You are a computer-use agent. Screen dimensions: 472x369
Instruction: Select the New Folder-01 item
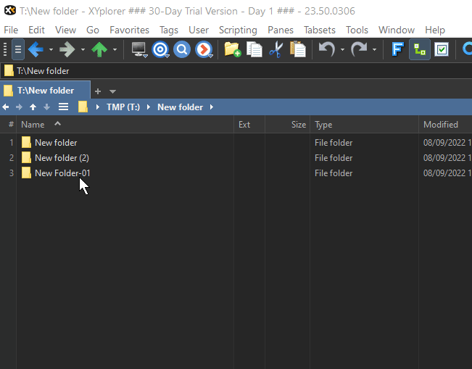point(62,173)
